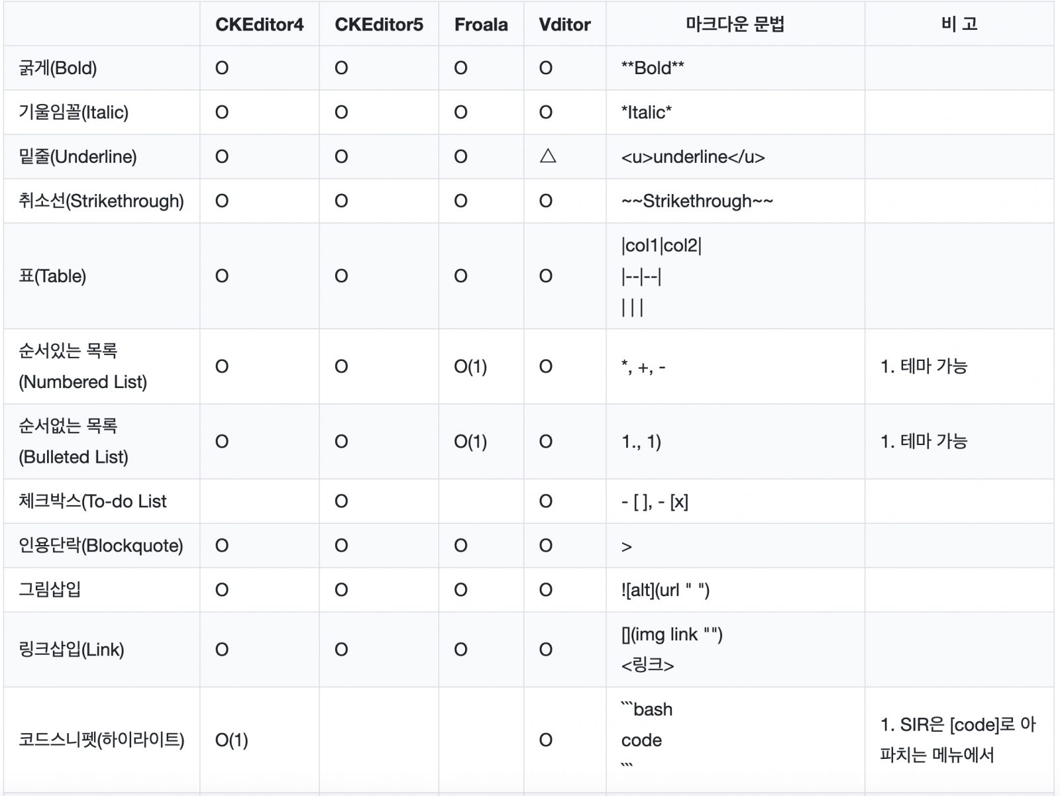The width and height of the screenshot is (1060, 796).
Task: Click the 링크삽입(Link) row label
Action: point(72,650)
